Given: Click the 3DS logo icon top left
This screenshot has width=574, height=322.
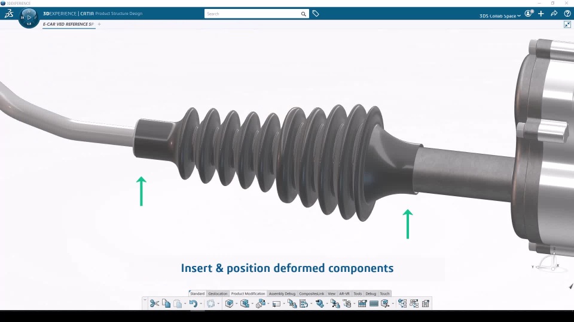Looking at the screenshot, I should [x=9, y=14].
